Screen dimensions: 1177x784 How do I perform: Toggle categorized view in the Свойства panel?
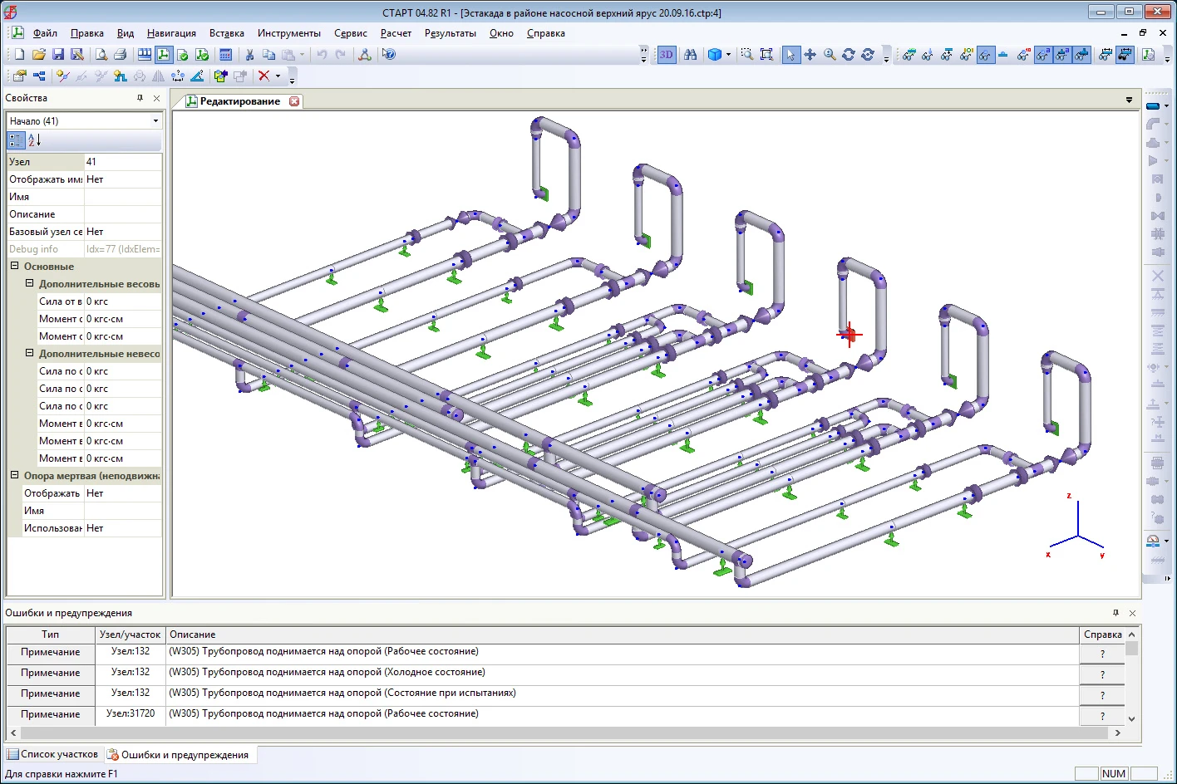[x=16, y=140]
